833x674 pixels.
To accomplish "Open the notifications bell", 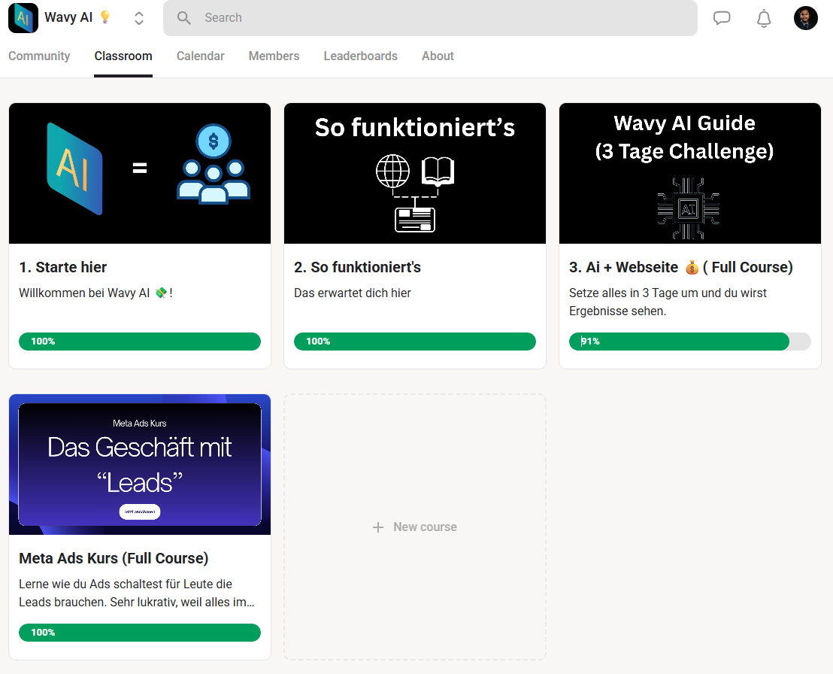I will (763, 19).
